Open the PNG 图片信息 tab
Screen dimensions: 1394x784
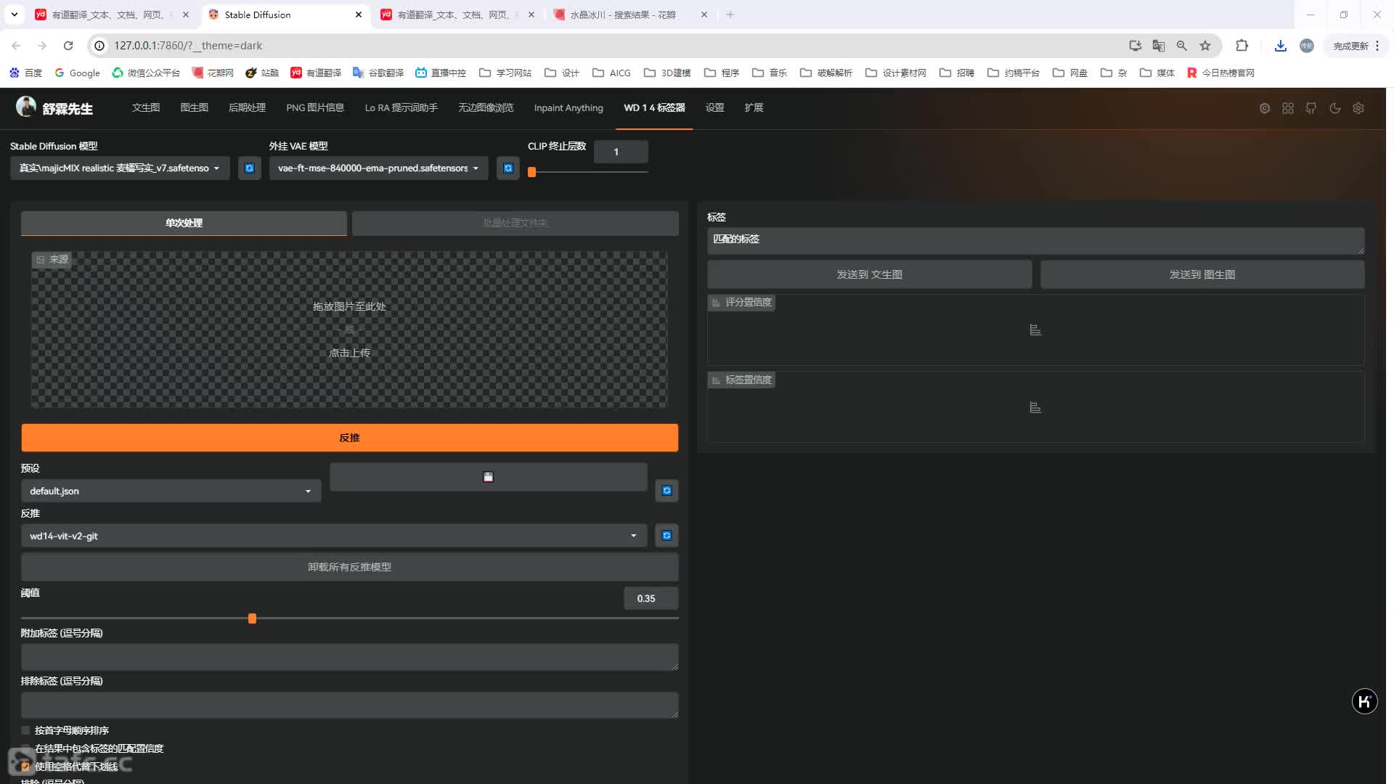point(315,107)
